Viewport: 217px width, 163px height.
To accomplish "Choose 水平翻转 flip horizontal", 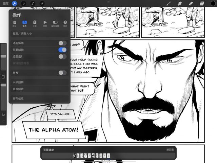I will [40, 82].
